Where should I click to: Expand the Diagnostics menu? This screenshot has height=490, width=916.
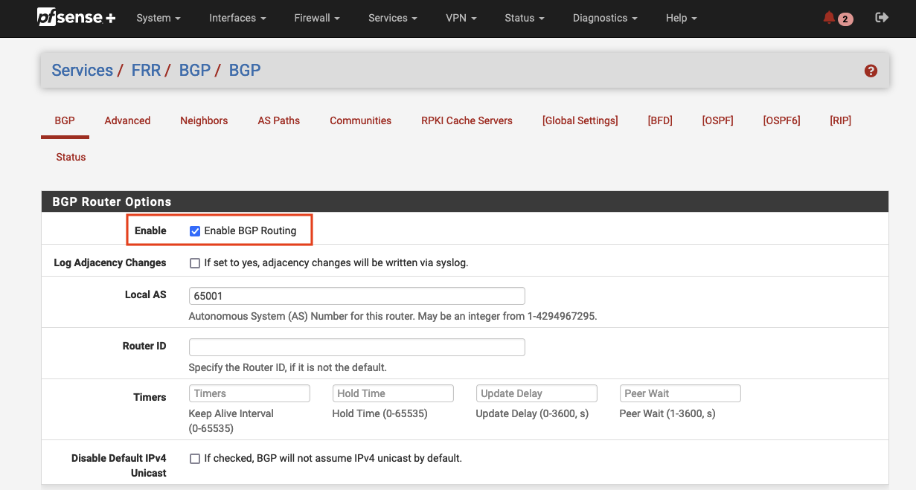coord(604,18)
